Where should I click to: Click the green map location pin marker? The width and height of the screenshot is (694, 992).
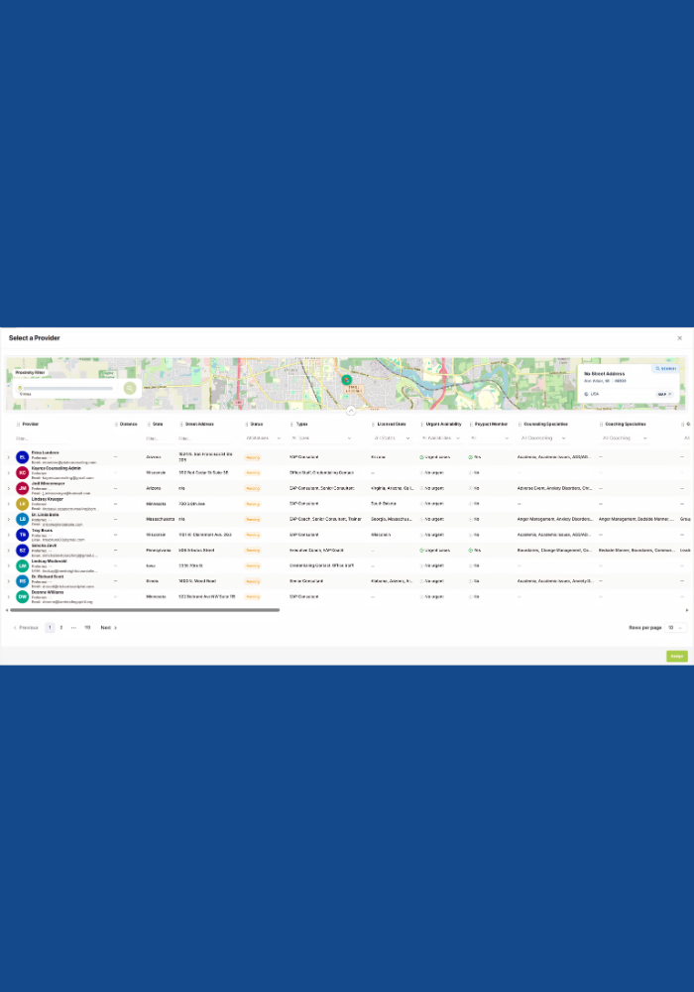(x=346, y=380)
